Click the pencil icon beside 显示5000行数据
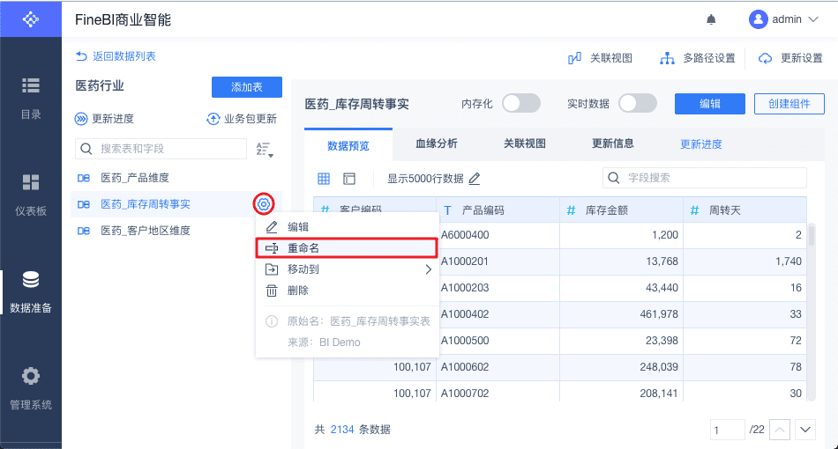Viewport: 838px width, 449px height. (x=475, y=179)
